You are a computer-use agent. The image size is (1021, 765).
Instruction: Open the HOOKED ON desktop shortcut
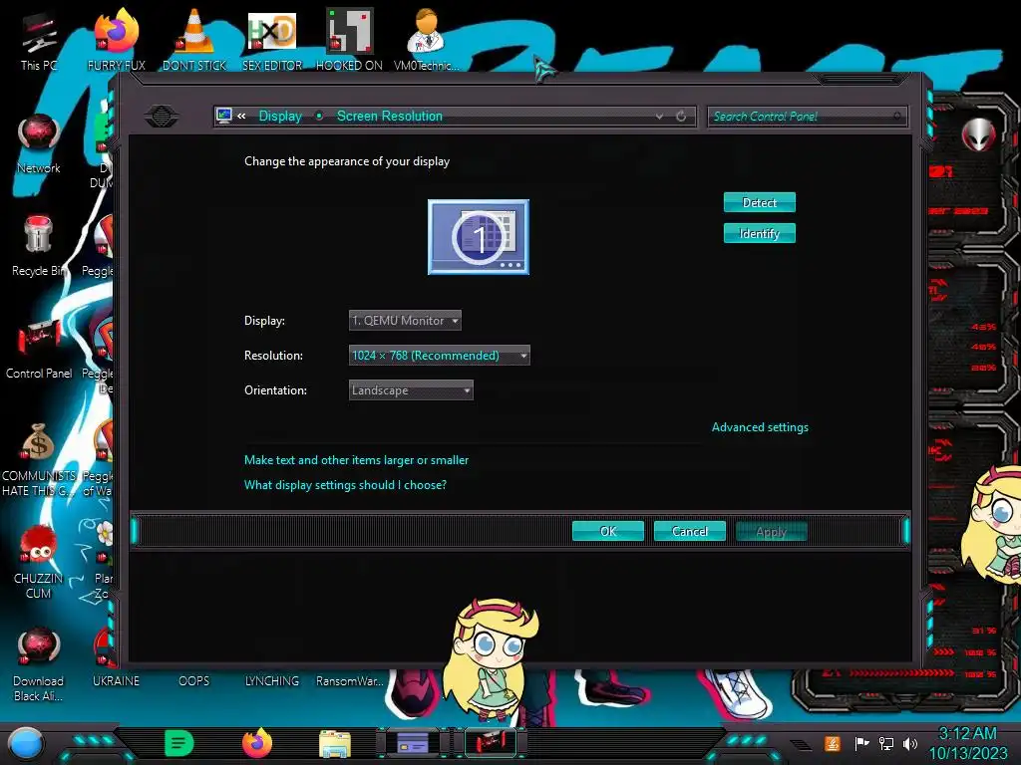pyautogui.click(x=349, y=39)
